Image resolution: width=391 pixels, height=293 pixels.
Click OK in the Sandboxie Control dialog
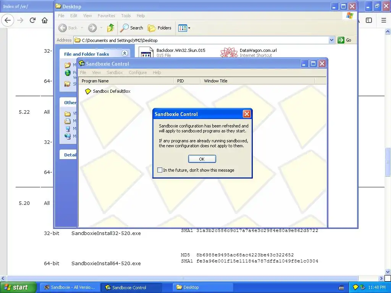coord(202,159)
